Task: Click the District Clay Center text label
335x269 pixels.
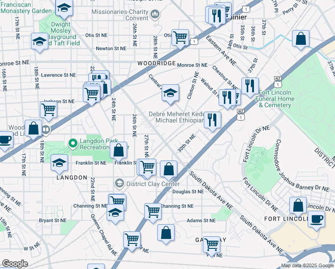Action: pos(153,184)
